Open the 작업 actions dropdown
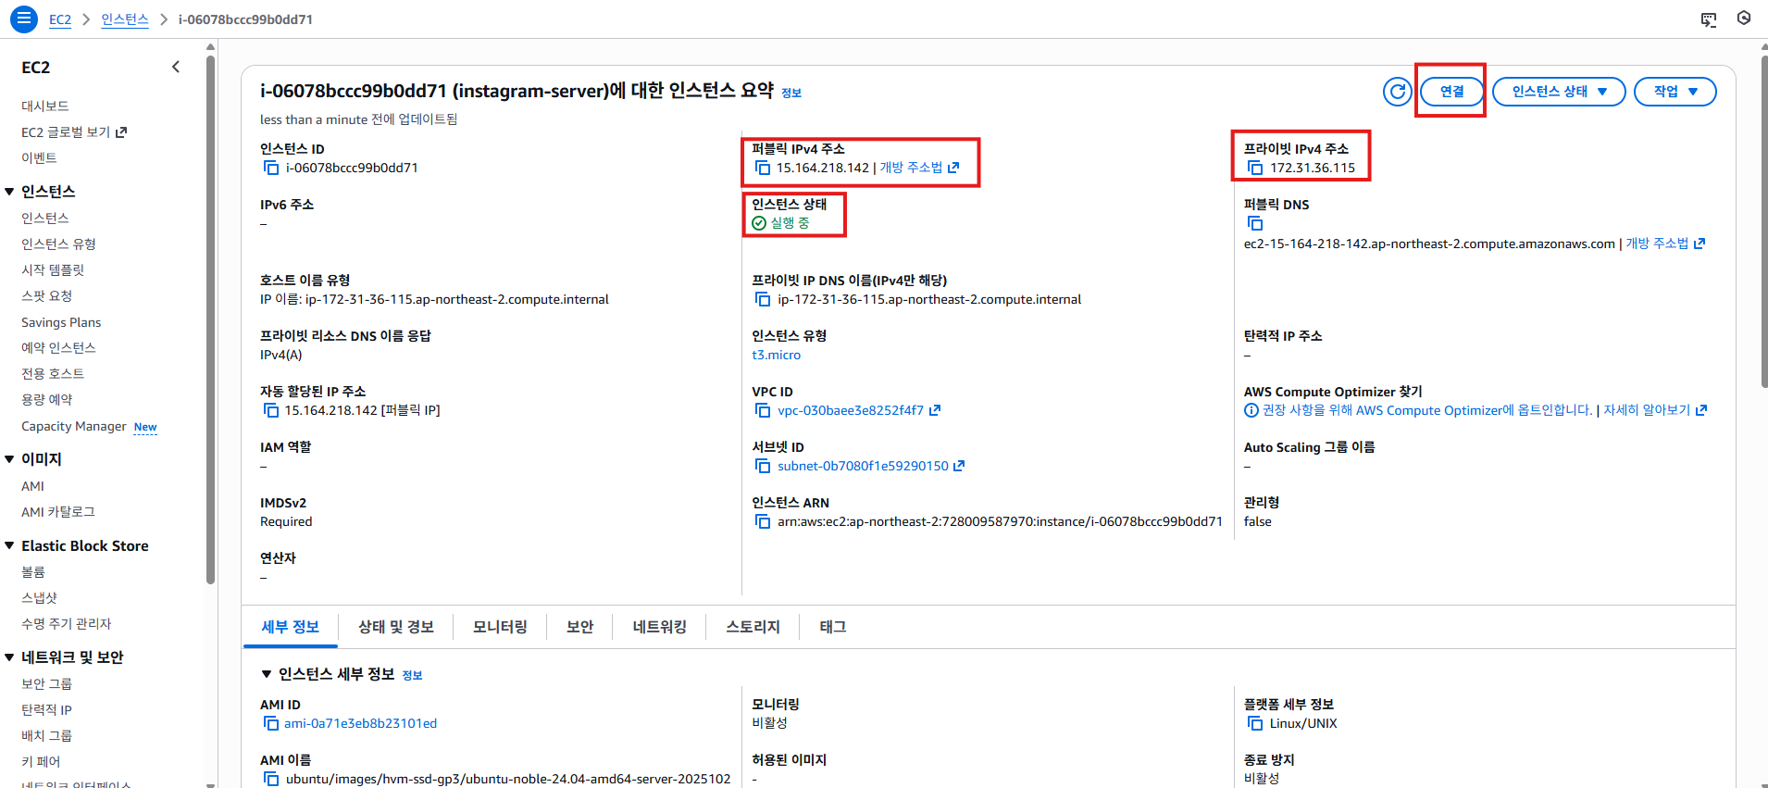 coord(1675,92)
